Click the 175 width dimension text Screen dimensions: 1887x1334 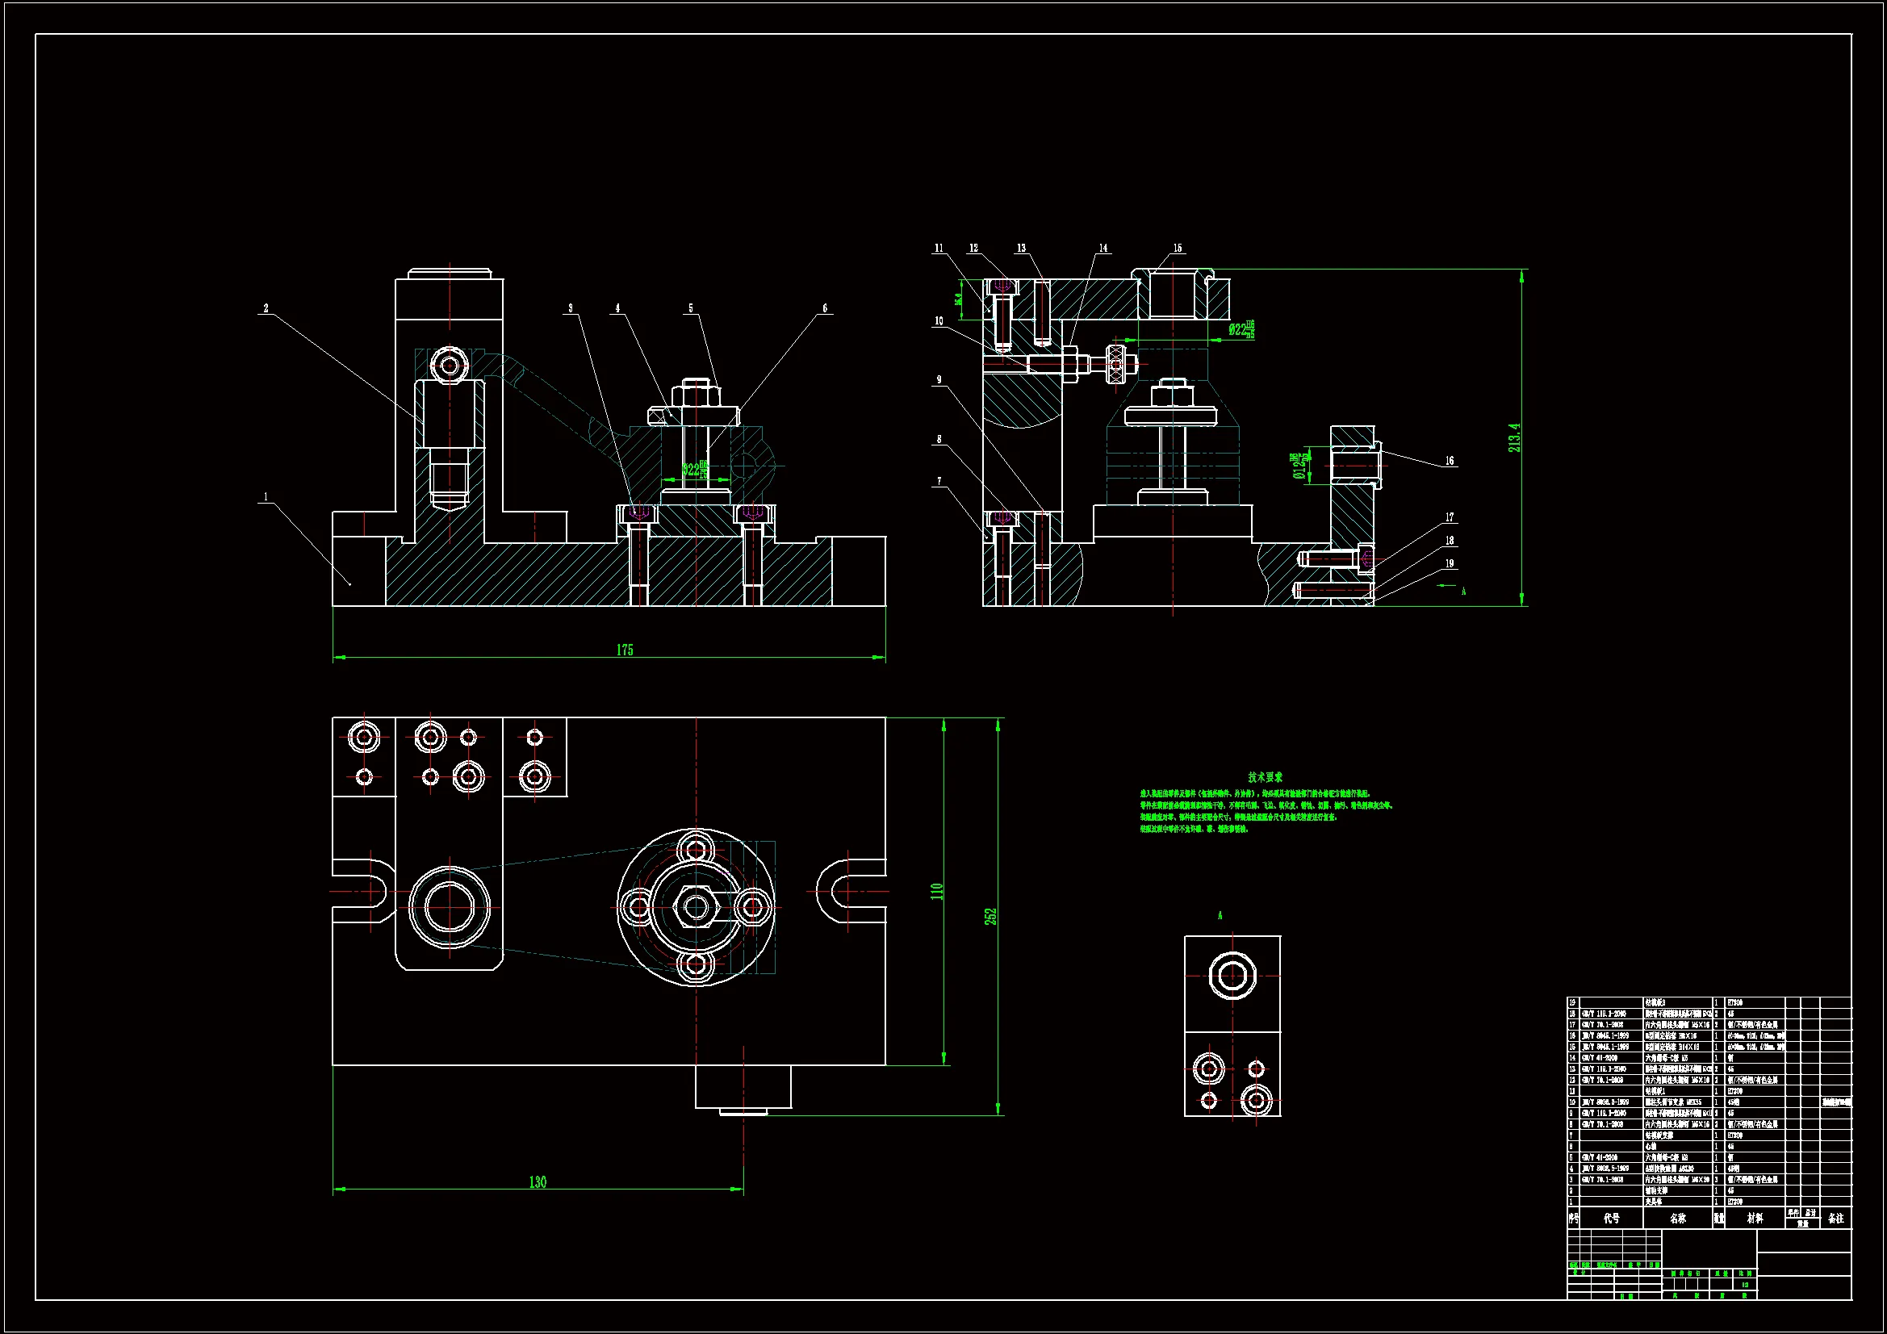625,650
